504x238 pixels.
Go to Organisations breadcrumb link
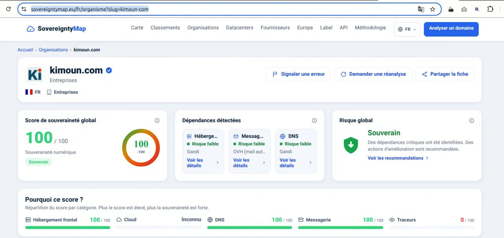[x=53, y=50]
